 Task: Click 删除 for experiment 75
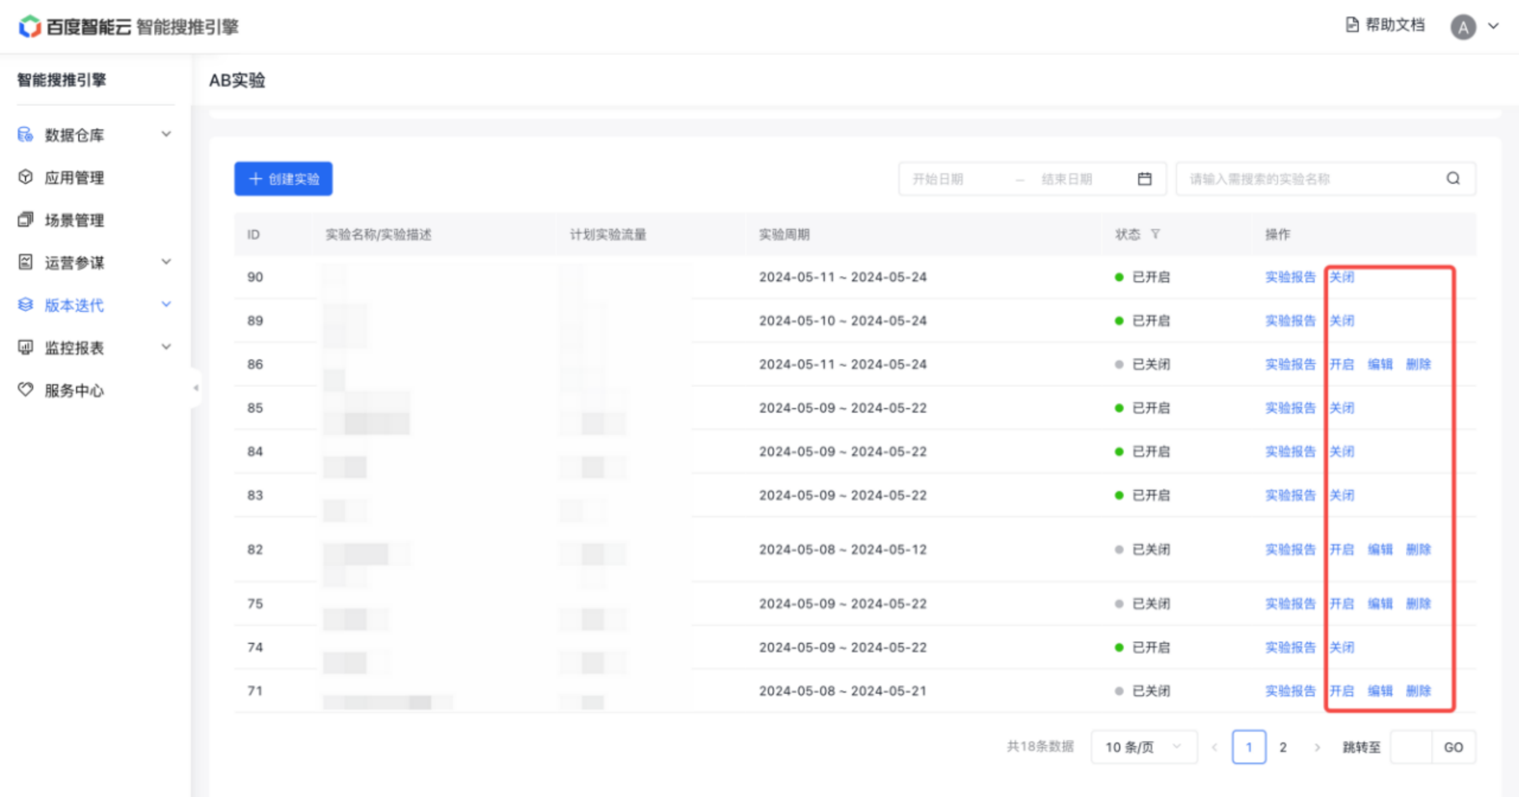pyautogui.click(x=1419, y=604)
